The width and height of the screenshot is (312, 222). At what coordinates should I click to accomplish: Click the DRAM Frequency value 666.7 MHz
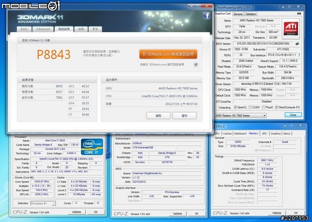tap(267, 160)
